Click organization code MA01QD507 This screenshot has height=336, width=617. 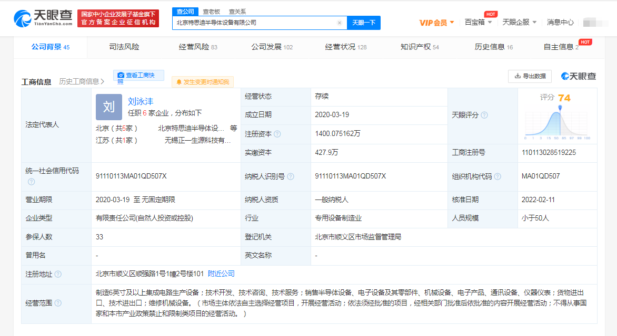click(x=541, y=176)
